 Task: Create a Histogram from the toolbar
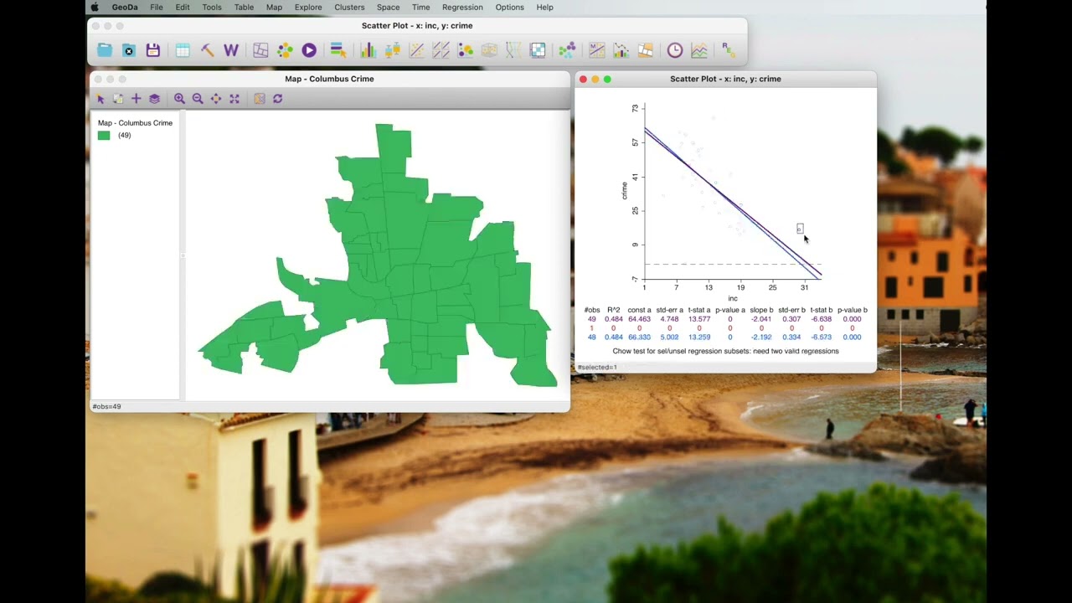pos(368,50)
